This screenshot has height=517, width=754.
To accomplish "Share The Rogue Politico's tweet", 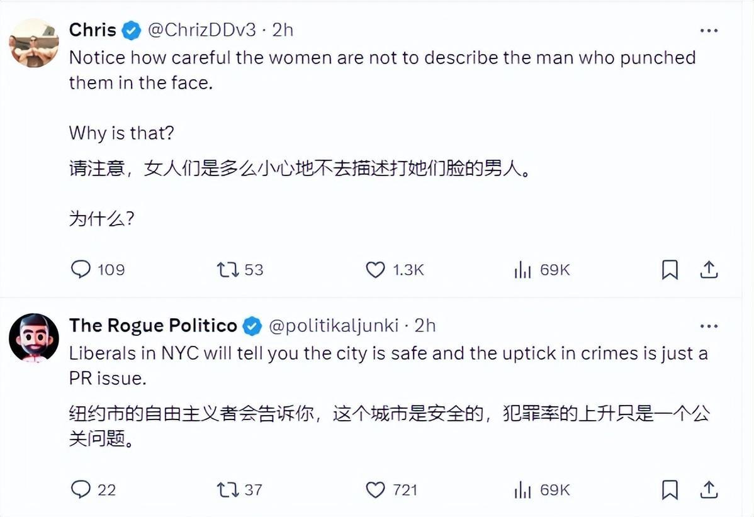I will [709, 489].
